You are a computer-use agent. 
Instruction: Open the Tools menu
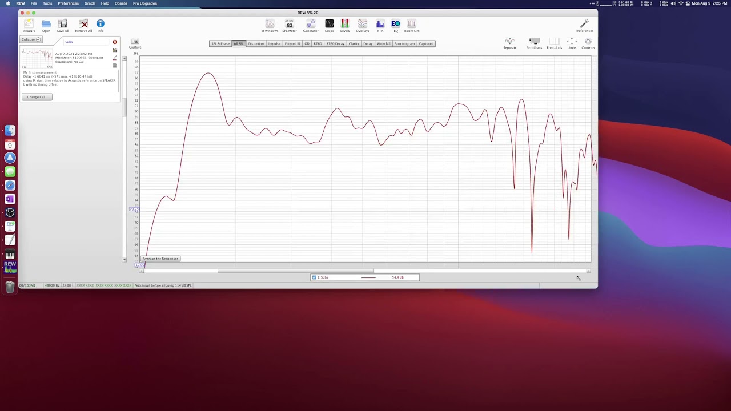point(47,3)
